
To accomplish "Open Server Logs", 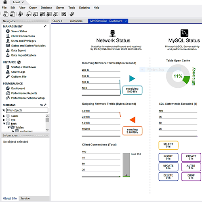I will [x=18, y=72].
